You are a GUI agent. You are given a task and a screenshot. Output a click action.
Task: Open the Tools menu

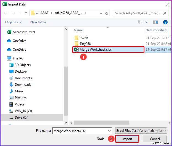tap(100, 139)
